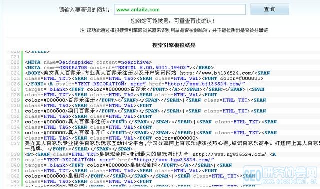Click the 皇冠现金网 FONT text on line 040
This screenshot has height=189, width=320.
click(143, 165)
